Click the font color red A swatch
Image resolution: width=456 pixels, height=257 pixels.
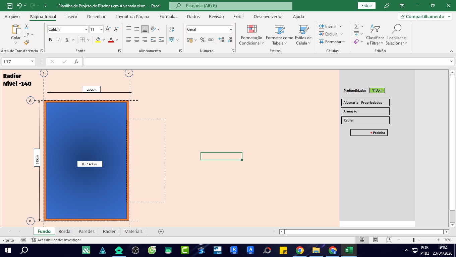[111, 40]
